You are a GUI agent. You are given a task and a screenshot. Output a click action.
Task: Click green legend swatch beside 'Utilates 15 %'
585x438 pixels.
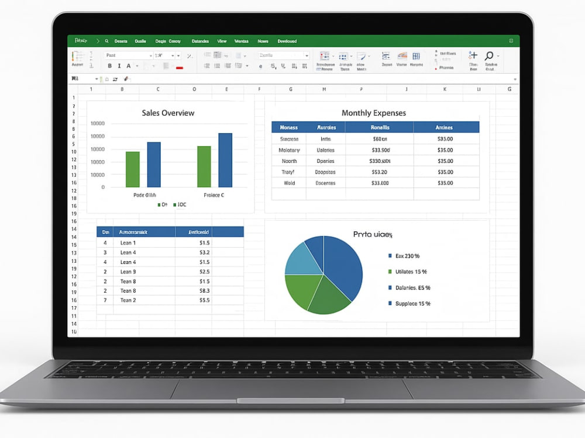(390, 272)
